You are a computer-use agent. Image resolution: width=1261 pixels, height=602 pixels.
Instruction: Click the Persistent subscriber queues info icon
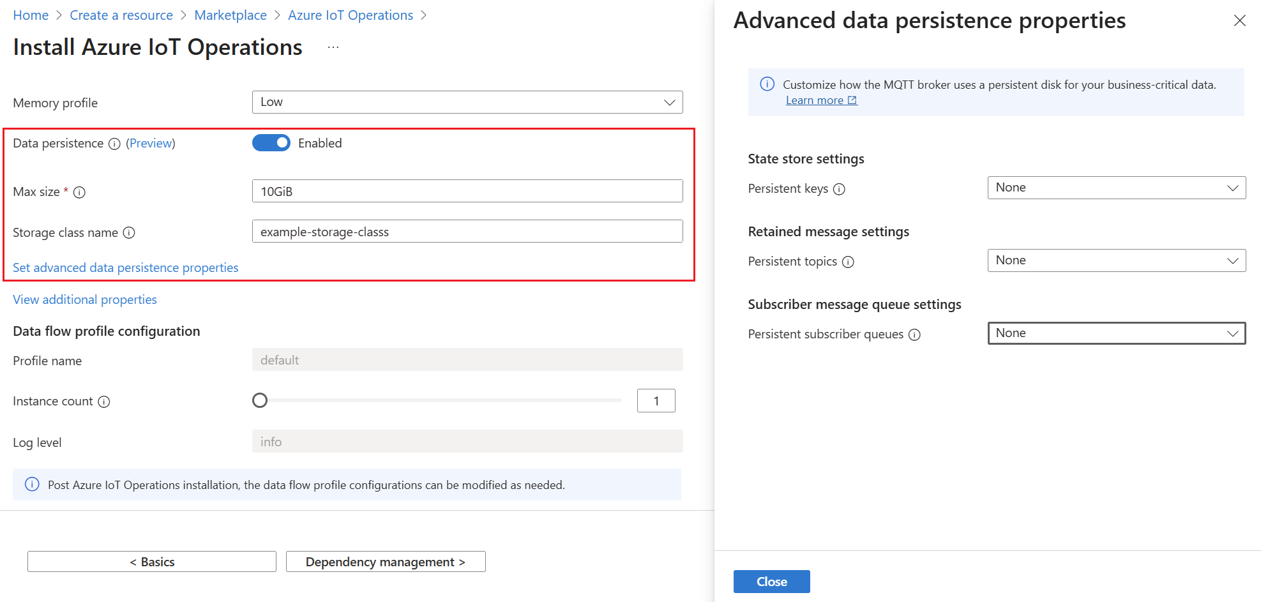click(x=916, y=335)
